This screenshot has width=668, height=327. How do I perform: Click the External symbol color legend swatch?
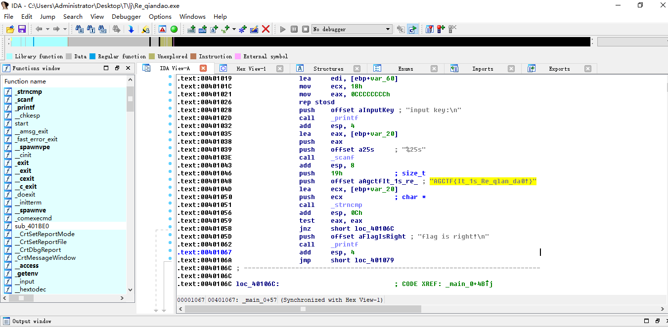pos(238,56)
